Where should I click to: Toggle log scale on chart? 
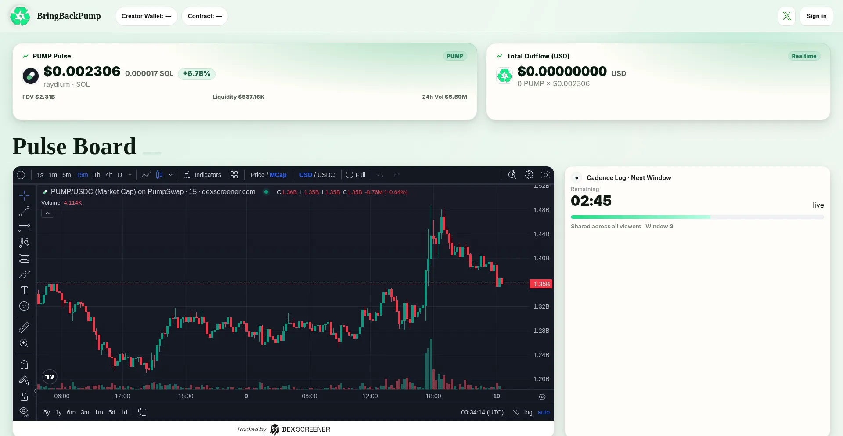click(528, 412)
